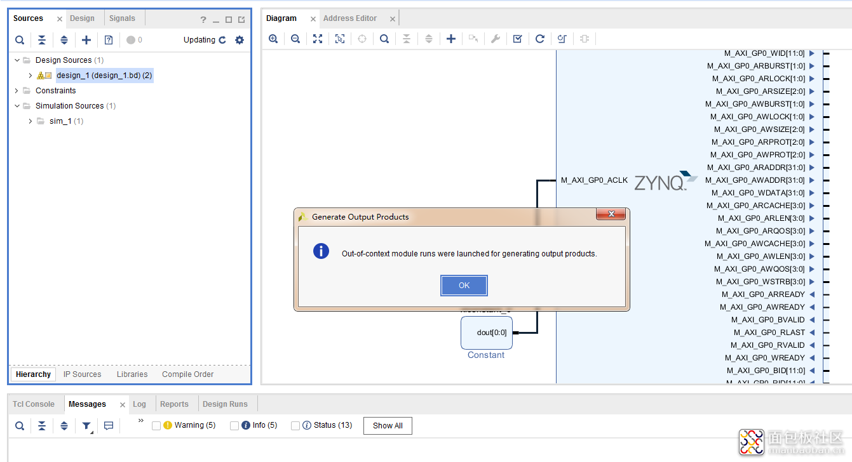Click the M_AXI_GP0_BVALID pin
Image resolution: width=852 pixels, height=462 pixels.
tap(767, 320)
